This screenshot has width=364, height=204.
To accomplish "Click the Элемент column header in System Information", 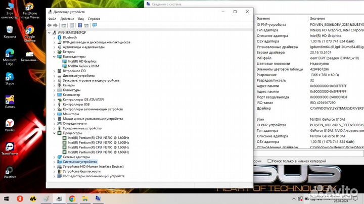I will (263, 18).
